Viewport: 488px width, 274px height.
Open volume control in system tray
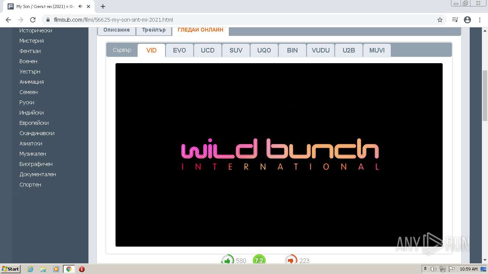[433, 269]
